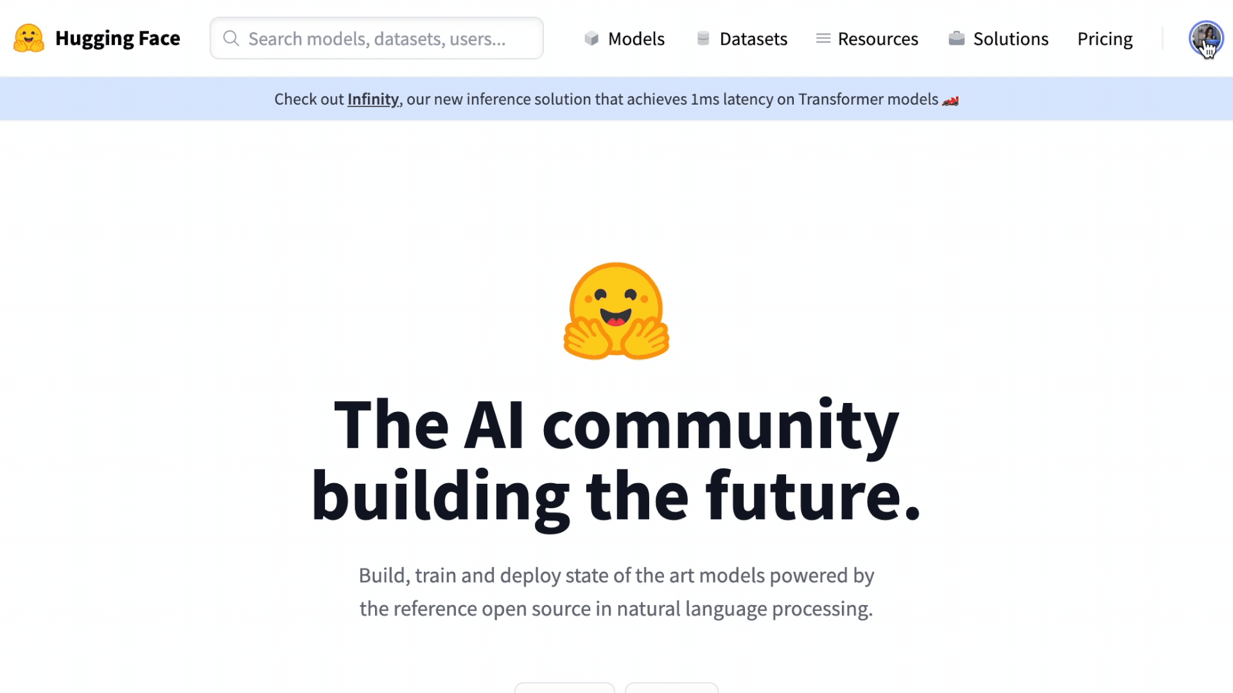Image resolution: width=1233 pixels, height=693 pixels.
Task: Click the Hugging Face logo icon
Action: click(28, 38)
